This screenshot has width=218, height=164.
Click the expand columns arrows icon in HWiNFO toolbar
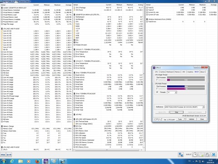pyautogui.click(x=3, y=155)
